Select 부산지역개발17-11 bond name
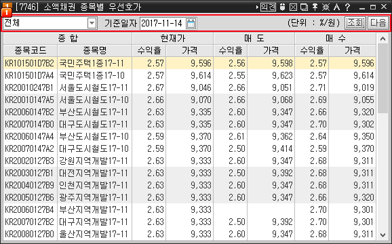The image size is (392, 244). (x=94, y=210)
